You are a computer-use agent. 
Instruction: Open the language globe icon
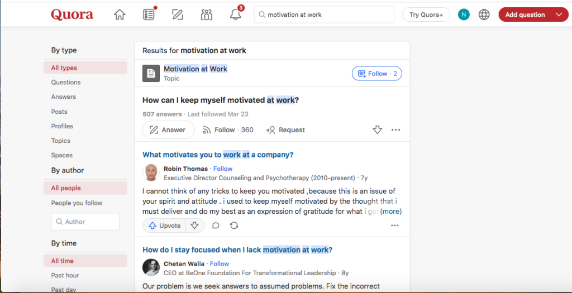pos(484,15)
